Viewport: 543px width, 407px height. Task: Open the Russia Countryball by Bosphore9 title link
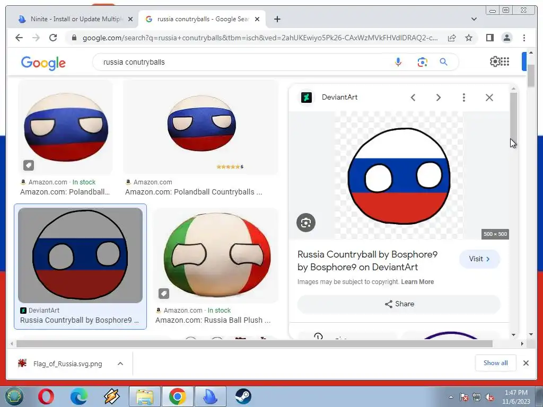367,261
